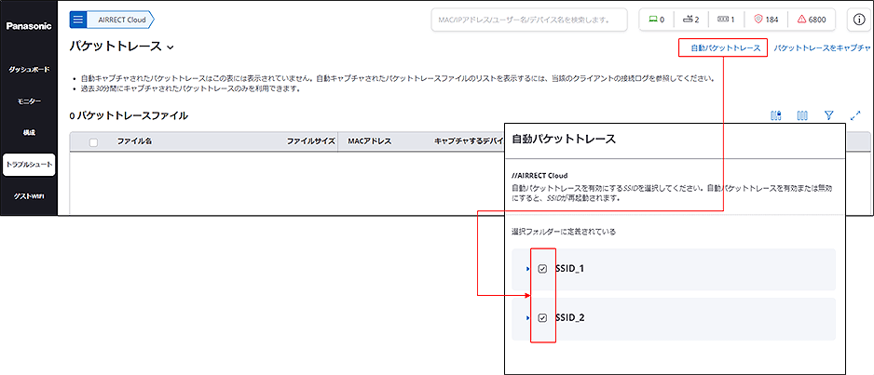Screen dimensions: 874x375
Task: Click the info circle icon
Action: coord(857,20)
